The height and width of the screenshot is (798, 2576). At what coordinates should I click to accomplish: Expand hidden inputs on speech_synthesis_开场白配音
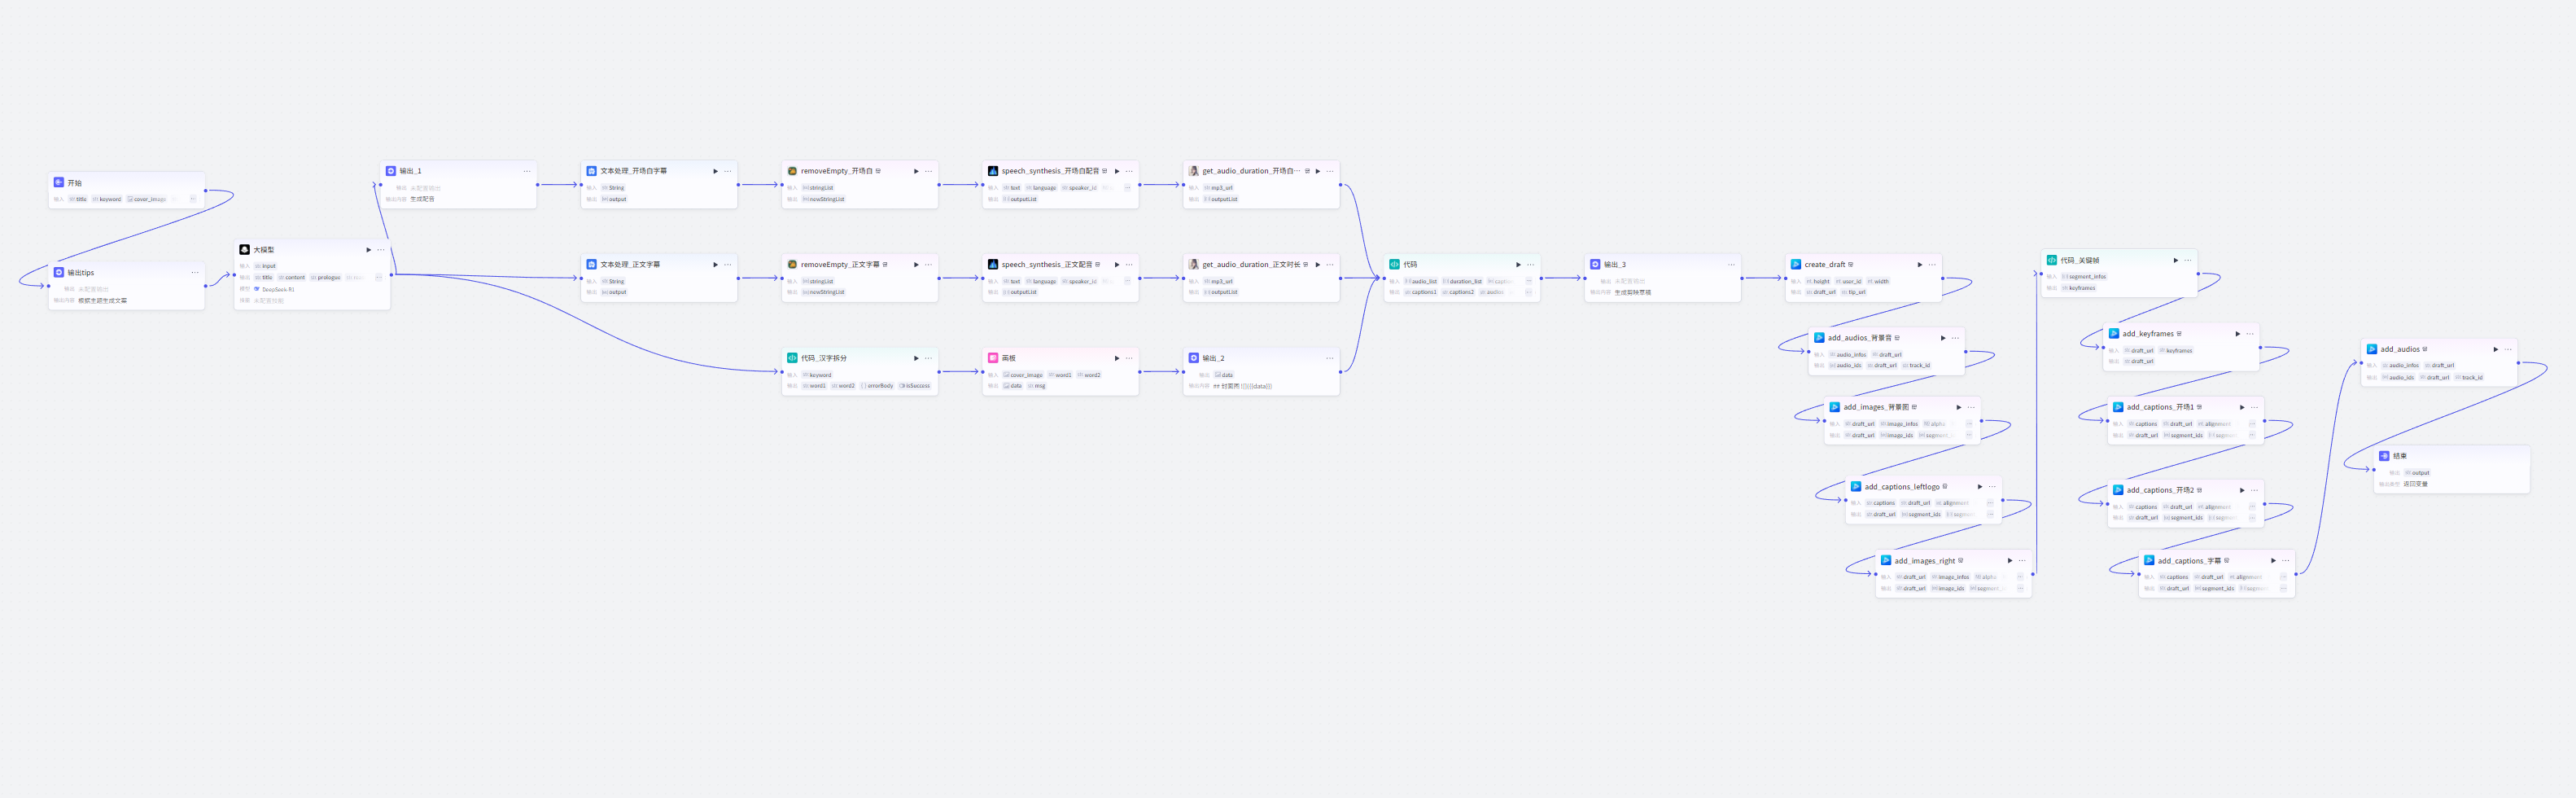point(1127,187)
